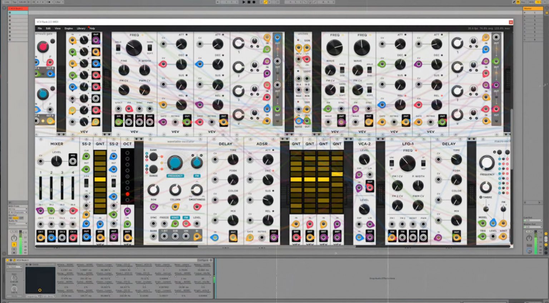The image size is (549, 303).
Task: Open the parameter chooser at the device's bottom left
Action: point(33,296)
